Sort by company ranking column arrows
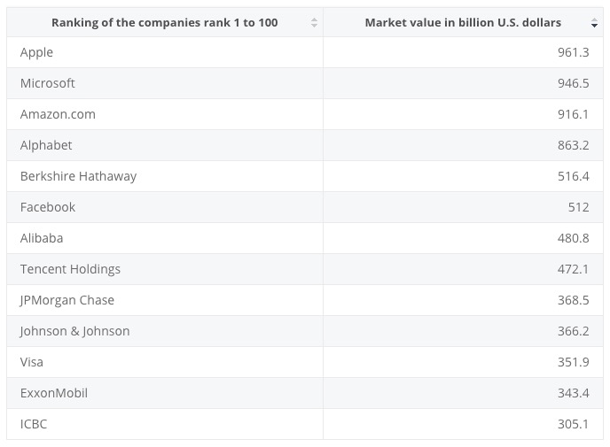Image resolution: width=610 pixels, height=447 pixels. [x=314, y=23]
